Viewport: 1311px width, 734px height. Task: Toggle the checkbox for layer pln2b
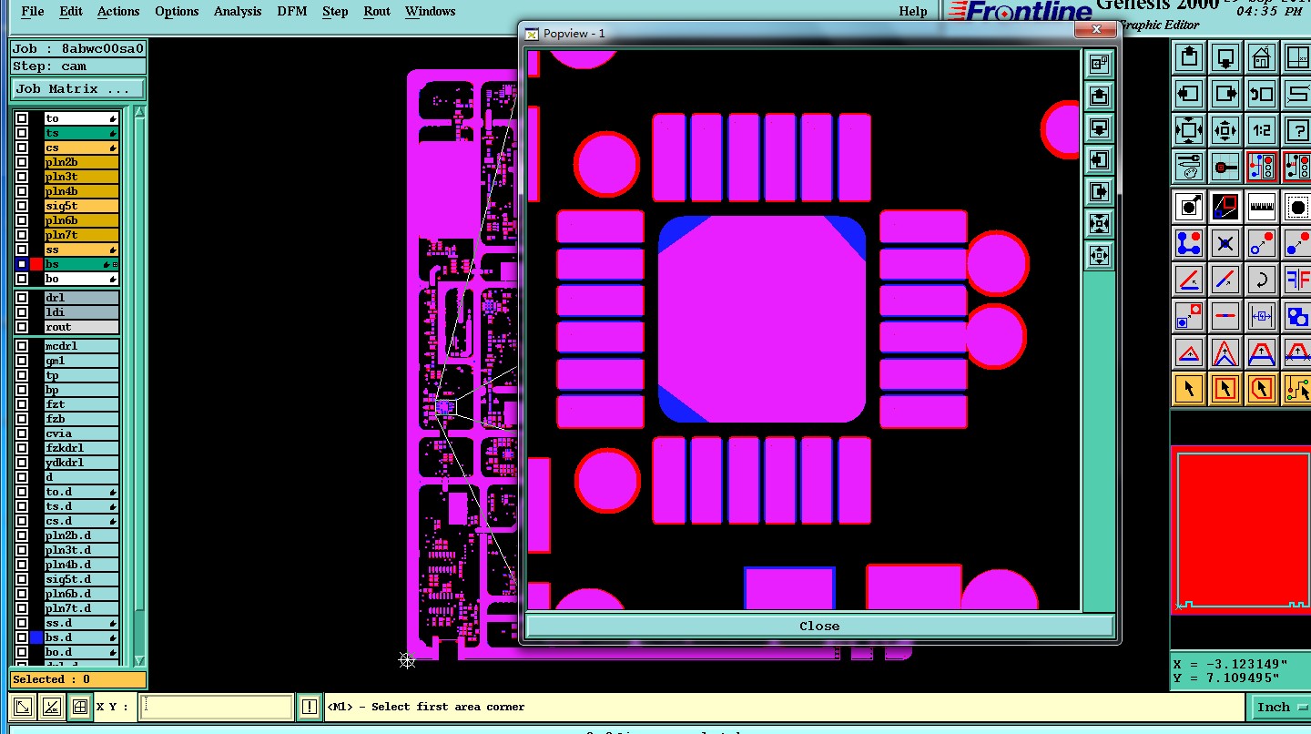click(22, 162)
